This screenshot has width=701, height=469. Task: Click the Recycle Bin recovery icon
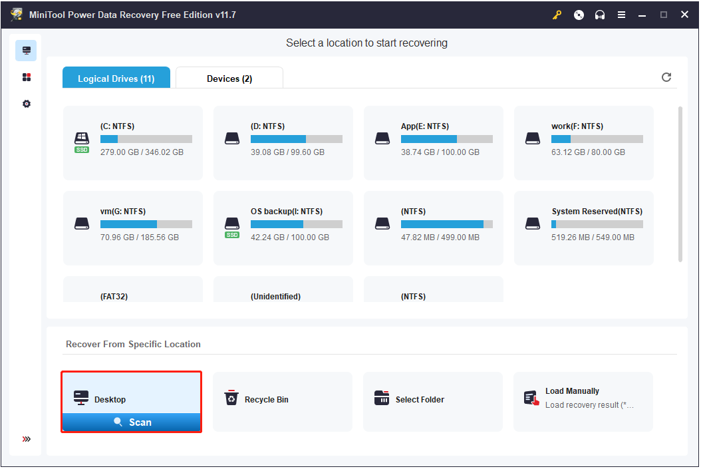(x=231, y=397)
